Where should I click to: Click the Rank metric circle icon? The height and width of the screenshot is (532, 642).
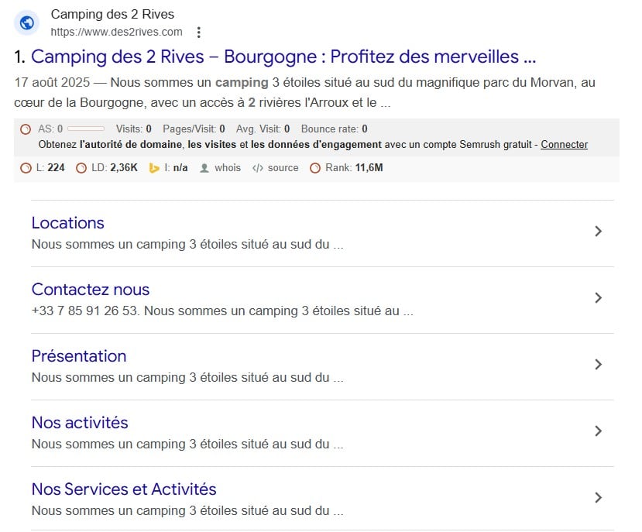[x=315, y=167]
